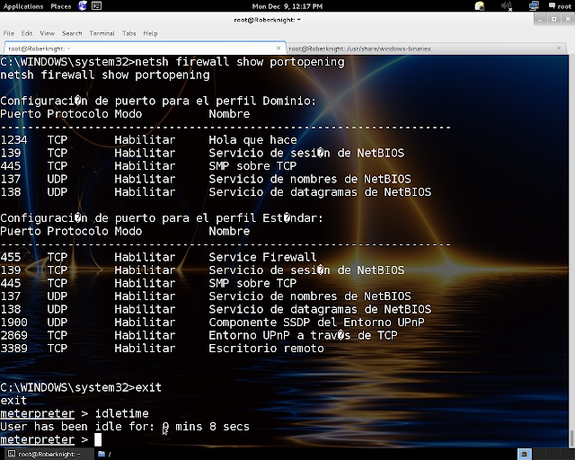Open the Applications menu

tap(23, 6)
